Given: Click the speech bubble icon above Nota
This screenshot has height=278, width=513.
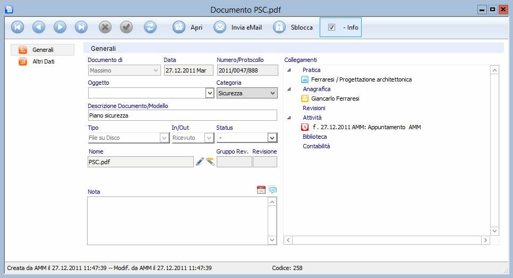Looking at the screenshot, I should tap(272, 190).
